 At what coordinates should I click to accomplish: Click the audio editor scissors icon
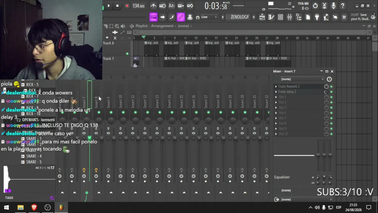point(325,6)
